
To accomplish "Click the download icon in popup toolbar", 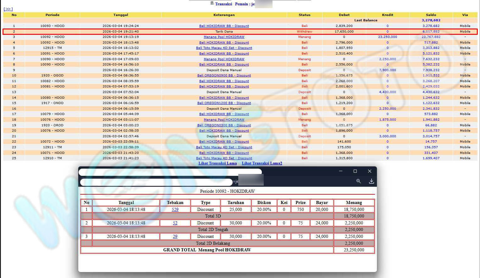I will 371,181.
